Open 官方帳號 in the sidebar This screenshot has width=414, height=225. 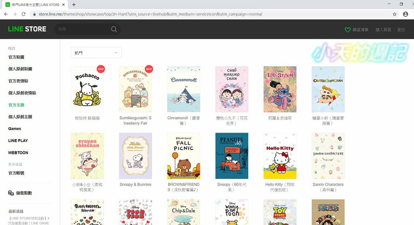click(x=16, y=173)
